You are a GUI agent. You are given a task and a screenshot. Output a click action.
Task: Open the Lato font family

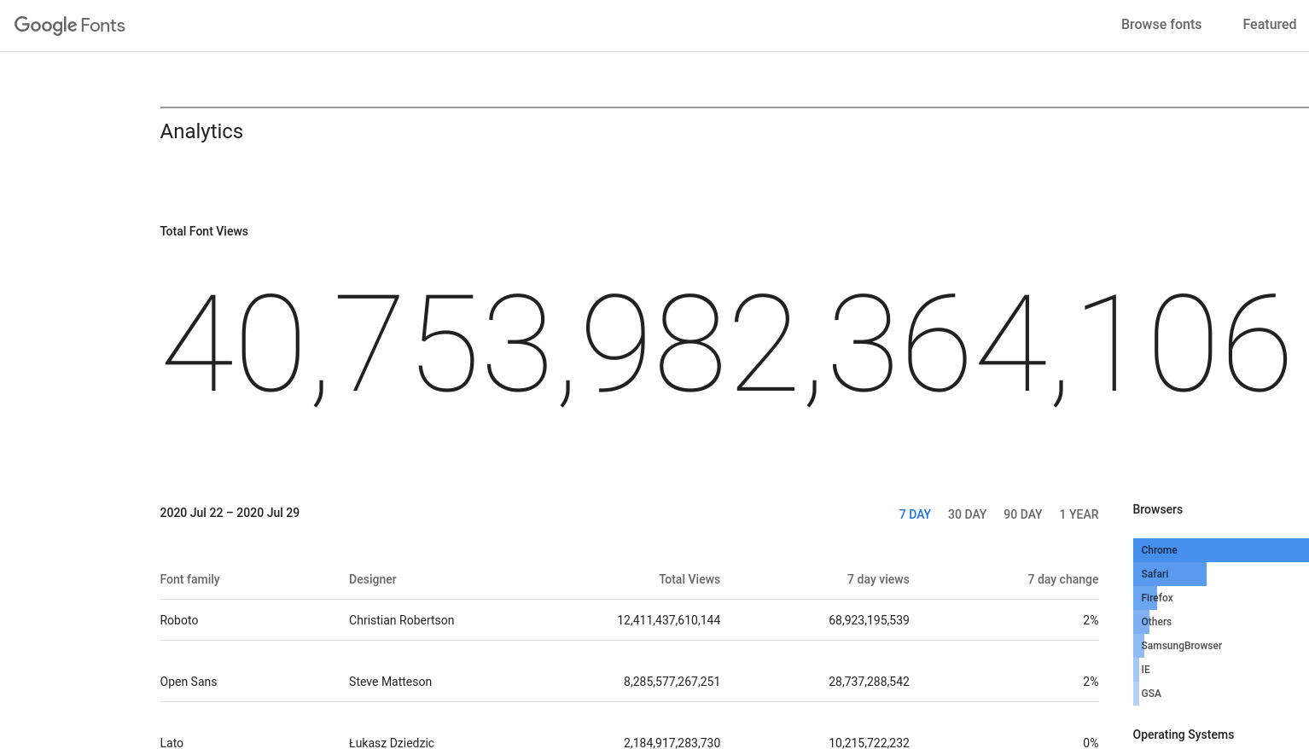(x=172, y=742)
